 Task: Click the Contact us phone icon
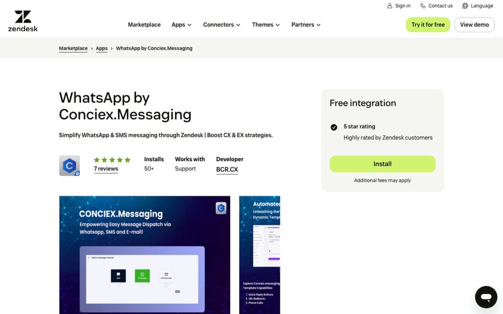point(423,6)
